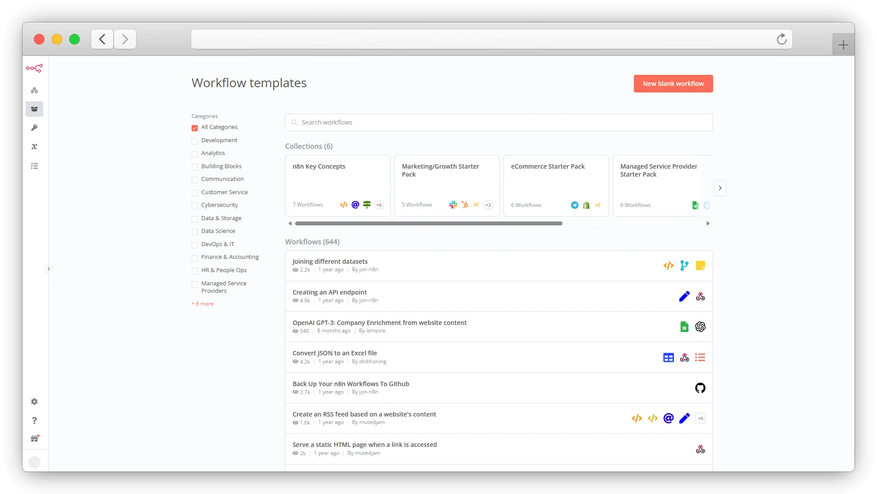Open Workflows from the sidebar
The width and height of the screenshot is (877, 494).
(35, 90)
